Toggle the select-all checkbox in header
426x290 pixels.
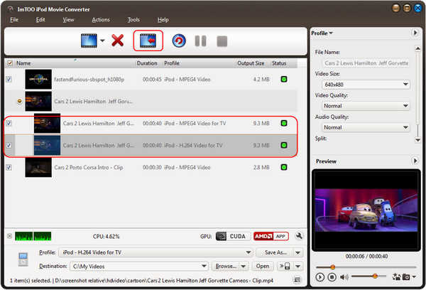pyautogui.click(x=10, y=63)
